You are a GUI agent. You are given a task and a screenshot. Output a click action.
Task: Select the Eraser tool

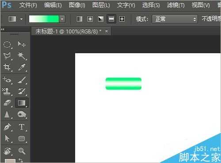point(7,103)
